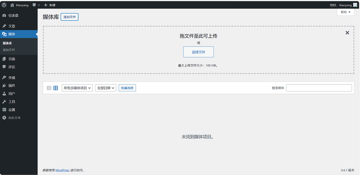Close the upload drop zone with X
This screenshot has height=175, width=360.
coord(347,33)
